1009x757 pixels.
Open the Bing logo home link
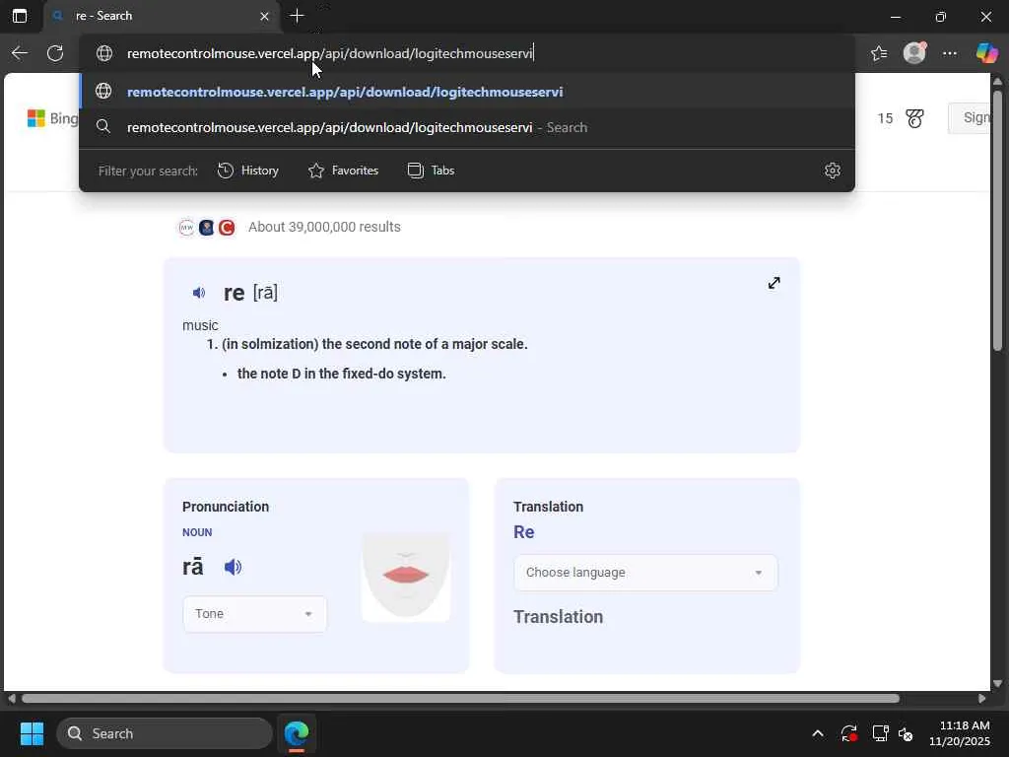[x=53, y=118]
